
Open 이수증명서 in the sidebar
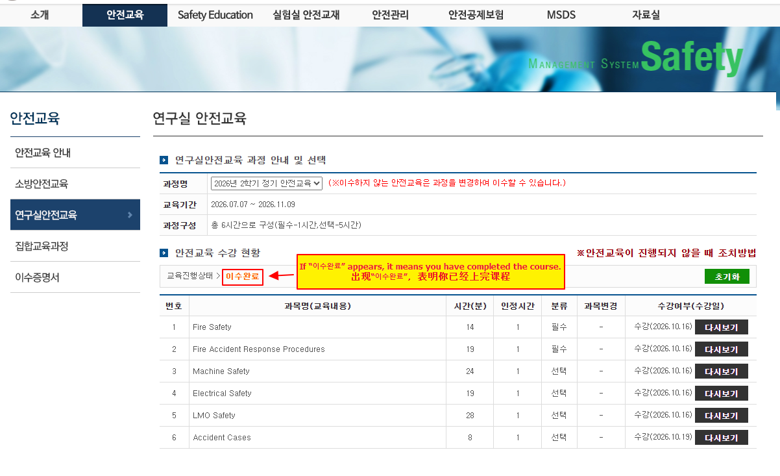(x=75, y=277)
